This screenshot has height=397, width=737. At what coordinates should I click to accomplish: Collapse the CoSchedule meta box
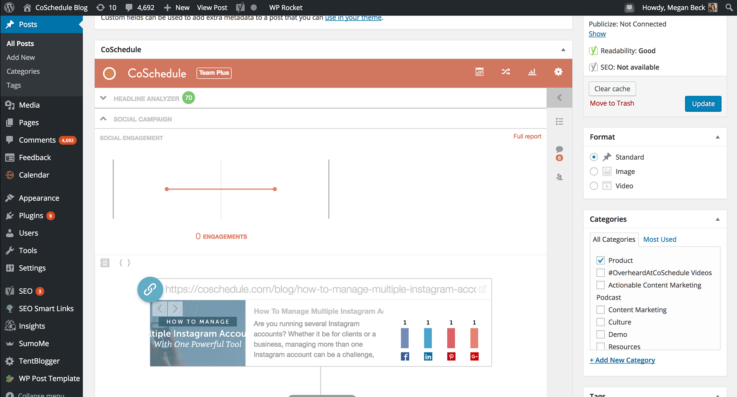tap(563, 50)
